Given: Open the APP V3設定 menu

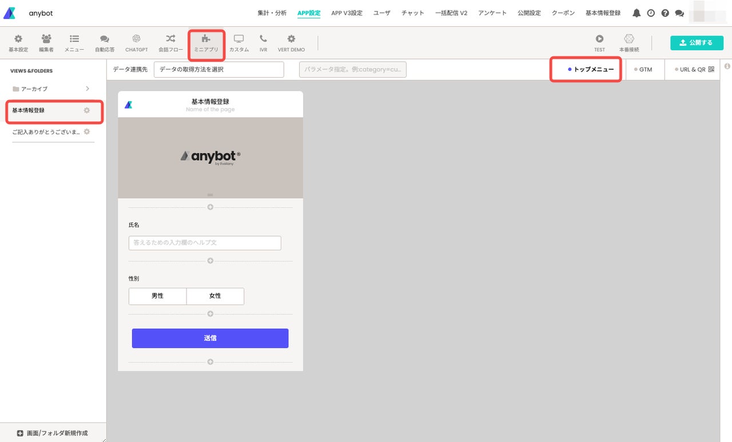Looking at the screenshot, I should point(347,13).
